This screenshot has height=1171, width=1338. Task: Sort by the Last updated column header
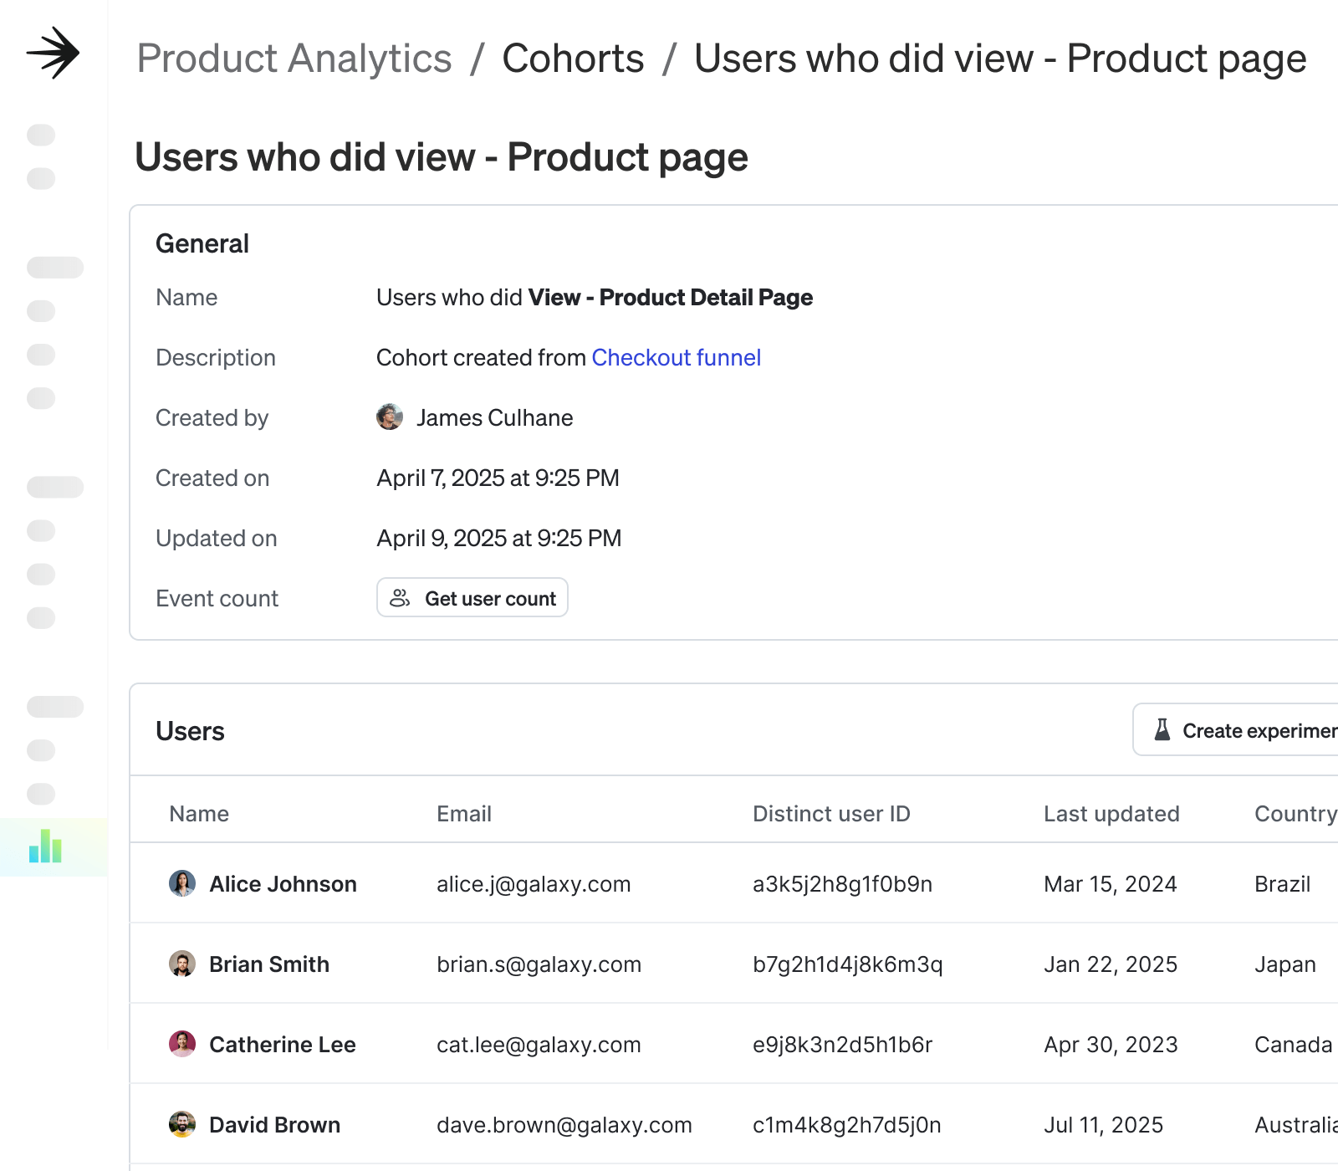[x=1111, y=814]
